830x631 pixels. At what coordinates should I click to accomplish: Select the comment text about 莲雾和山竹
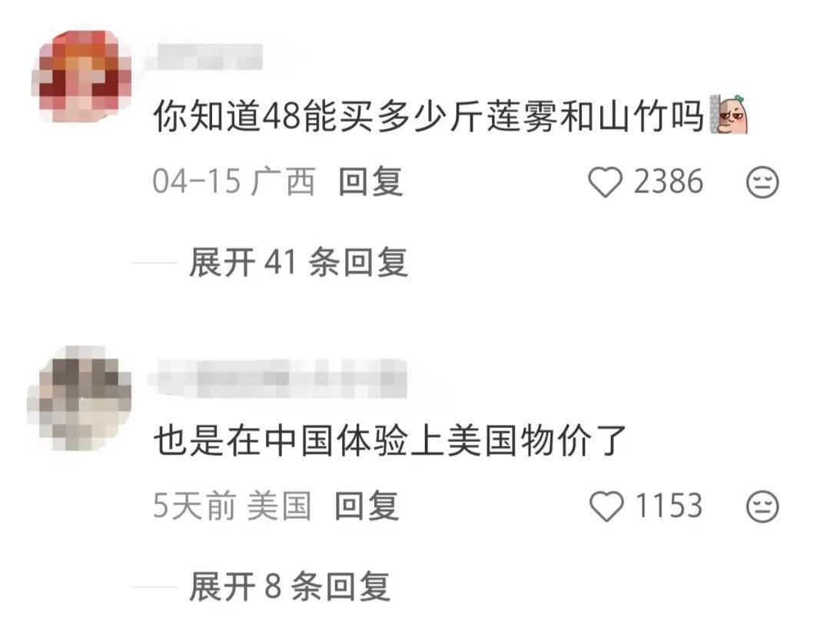point(428,116)
